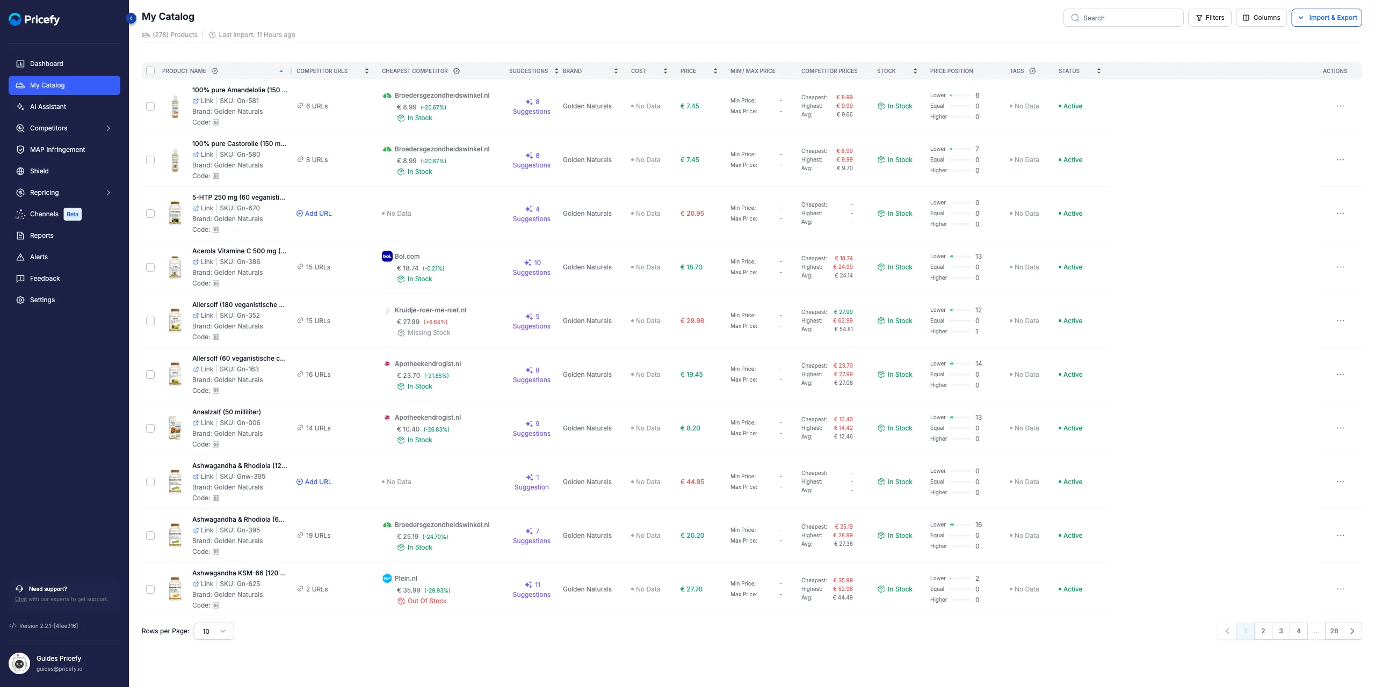The height and width of the screenshot is (687, 1375).
Task: Go to MAP Infringement page
Action: point(64,150)
